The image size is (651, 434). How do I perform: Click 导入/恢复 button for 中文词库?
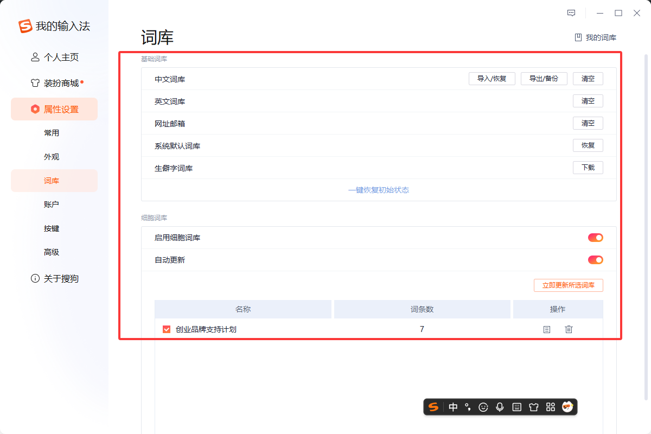pyautogui.click(x=492, y=79)
